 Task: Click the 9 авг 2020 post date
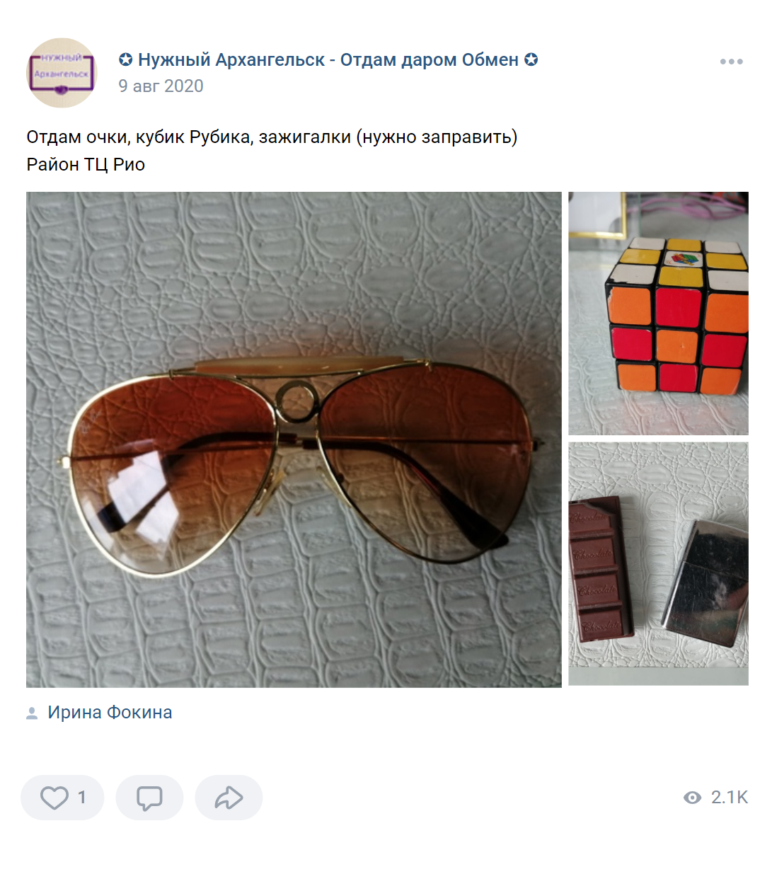[x=161, y=86]
